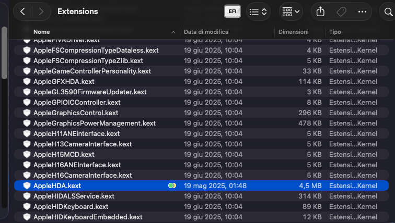Image resolution: width=395 pixels, height=223 pixels.
Task: Toggle sort direction arrow in Nome column
Action: [173, 32]
